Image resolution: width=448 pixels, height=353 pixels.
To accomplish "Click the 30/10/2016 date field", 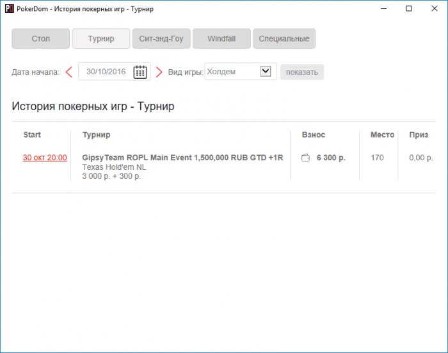I will point(115,71).
